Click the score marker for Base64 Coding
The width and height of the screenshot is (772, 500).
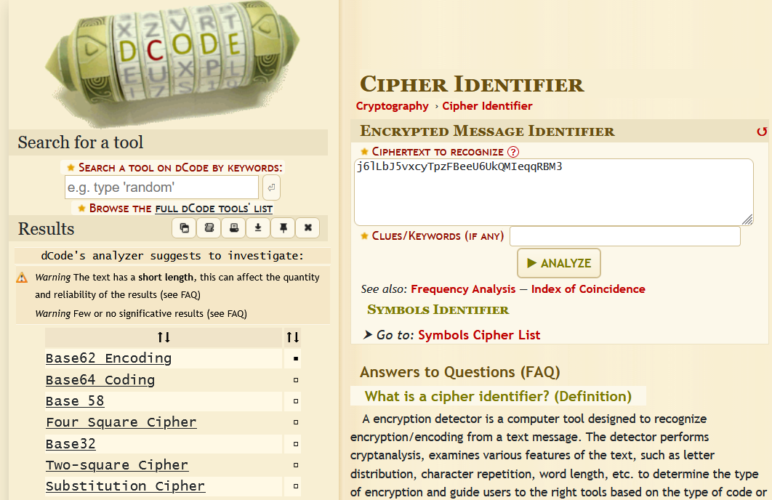(295, 380)
